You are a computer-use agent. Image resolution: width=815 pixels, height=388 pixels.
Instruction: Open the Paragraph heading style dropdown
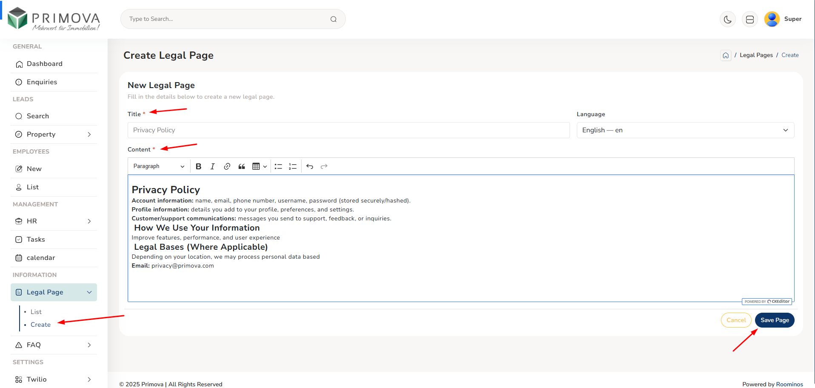coord(158,166)
